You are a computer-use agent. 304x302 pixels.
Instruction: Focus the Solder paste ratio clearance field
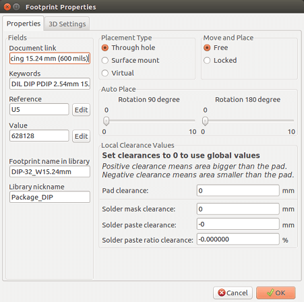click(238, 239)
